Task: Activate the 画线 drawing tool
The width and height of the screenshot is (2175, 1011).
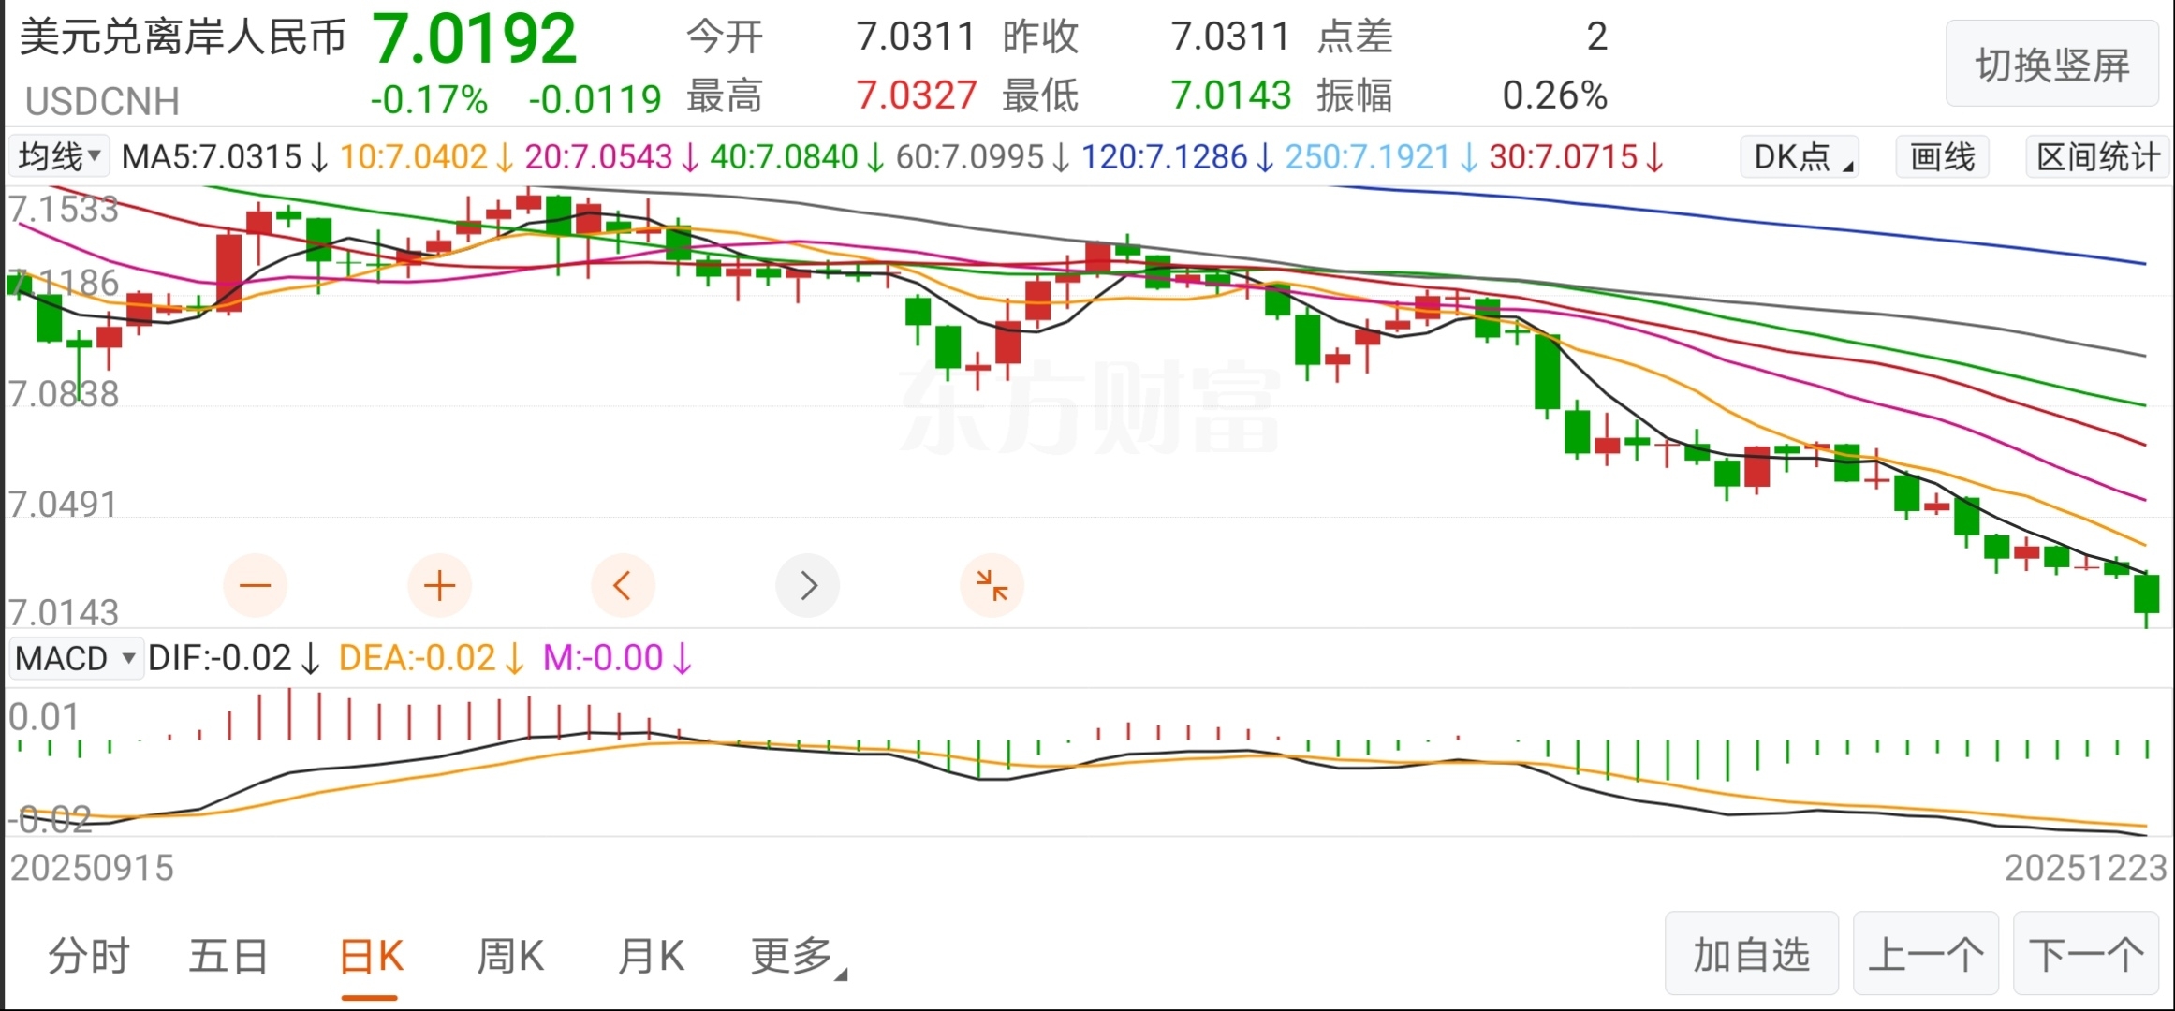Action: tap(1943, 156)
